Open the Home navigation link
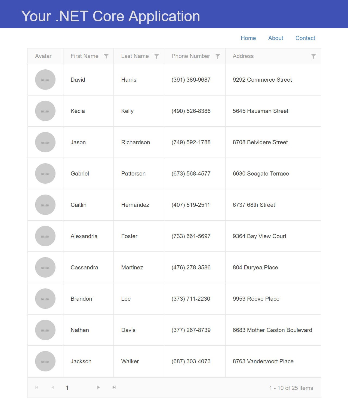Image resolution: width=348 pixels, height=403 pixels. pos(248,38)
